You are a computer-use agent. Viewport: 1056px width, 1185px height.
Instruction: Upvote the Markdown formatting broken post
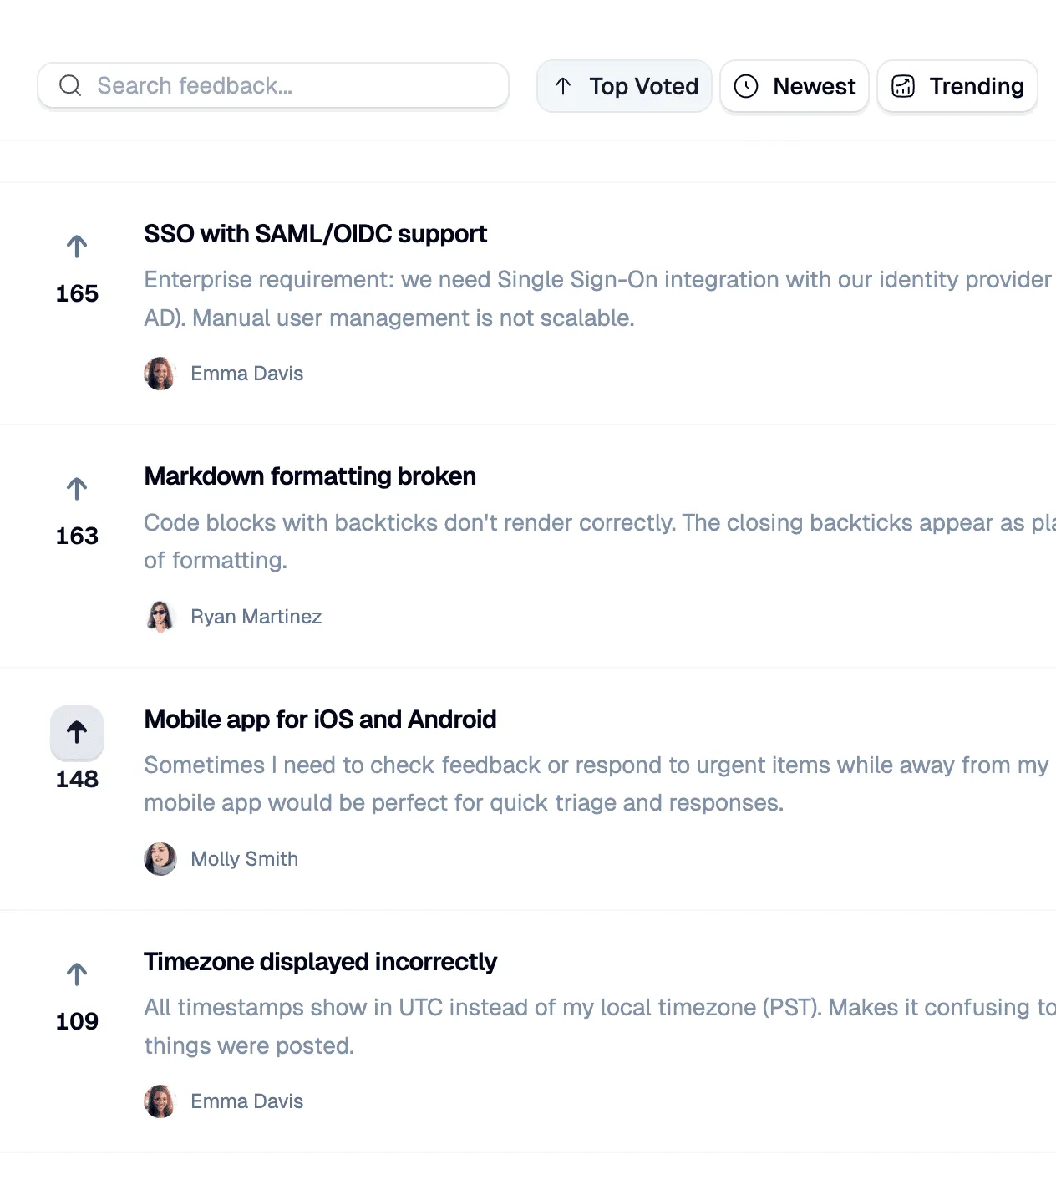tap(77, 489)
